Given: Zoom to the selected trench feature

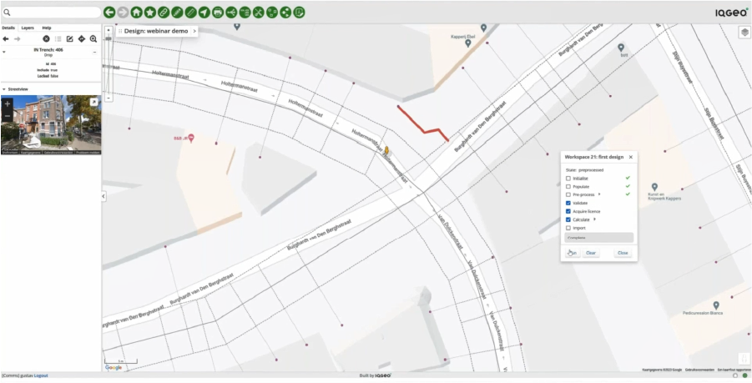Looking at the screenshot, I should [93, 39].
